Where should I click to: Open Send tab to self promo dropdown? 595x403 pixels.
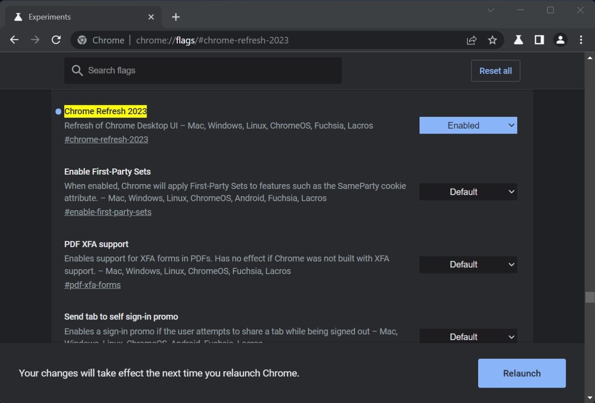tap(468, 336)
